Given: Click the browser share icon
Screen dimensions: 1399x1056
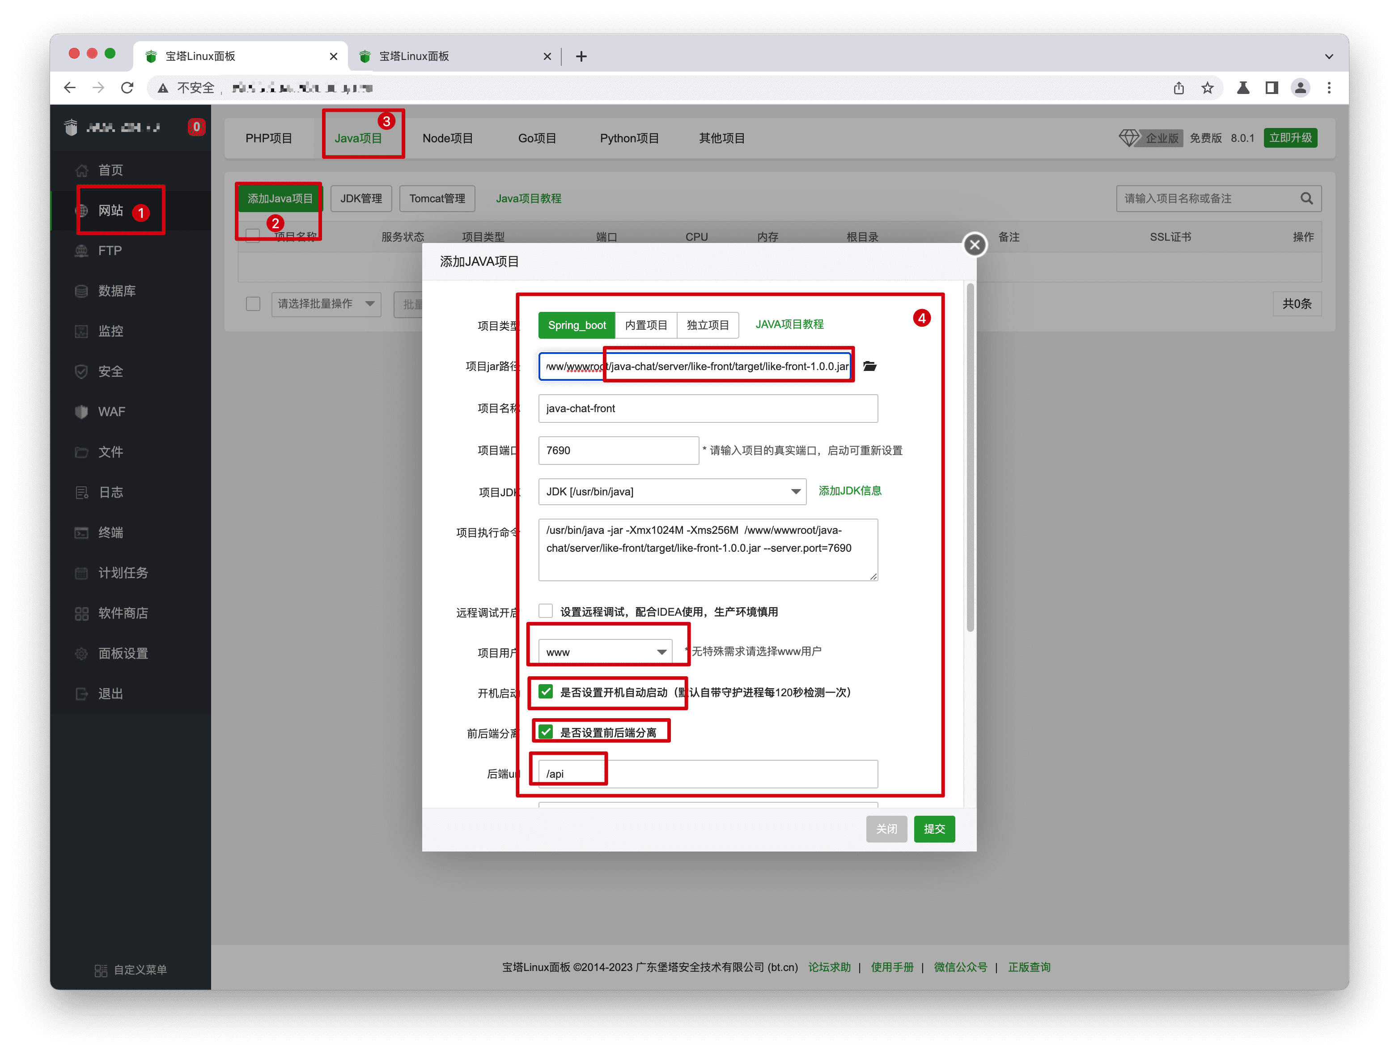Looking at the screenshot, I should [1178, 88].
